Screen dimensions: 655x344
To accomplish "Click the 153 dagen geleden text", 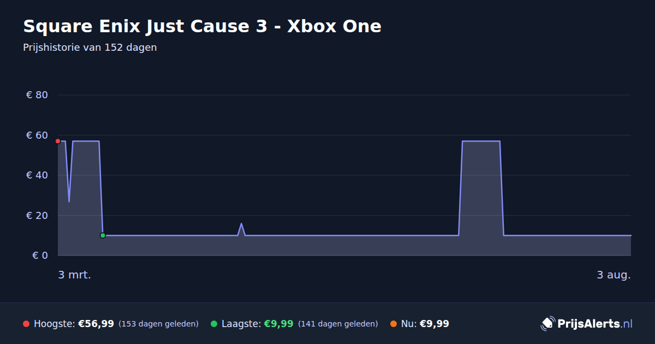I will coord(158,324).
